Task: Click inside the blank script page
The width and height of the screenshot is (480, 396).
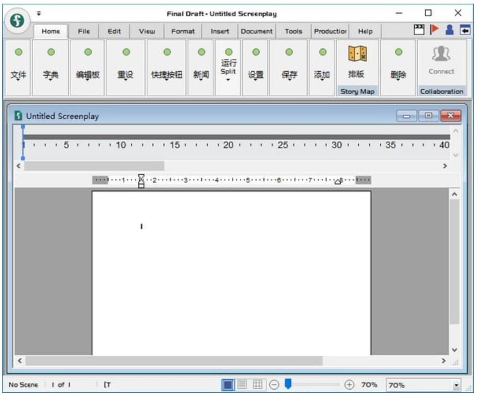Action: coord(232,273)
